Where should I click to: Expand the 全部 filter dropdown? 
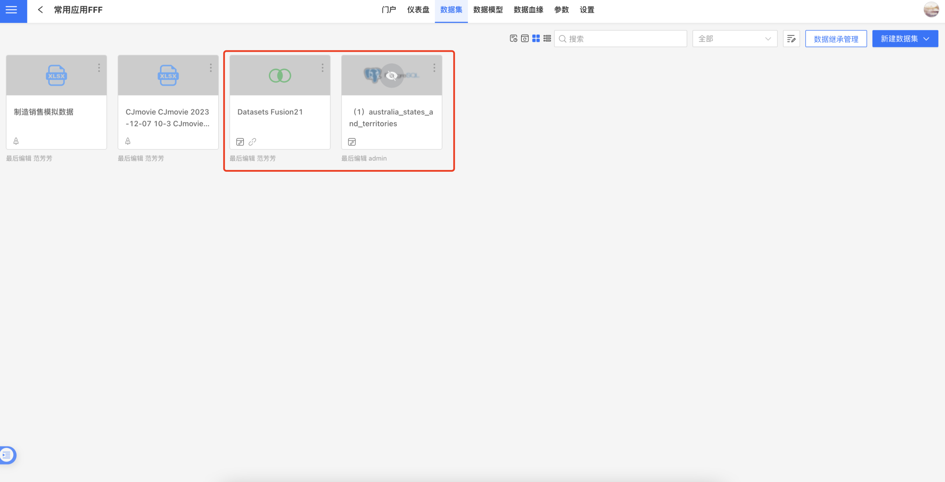point(734,39)
